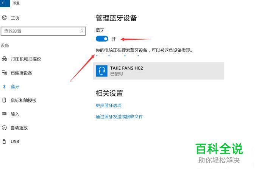This screenshot has height=177, width=262.
Task: Open USB settings
Action: pos(15,141)
